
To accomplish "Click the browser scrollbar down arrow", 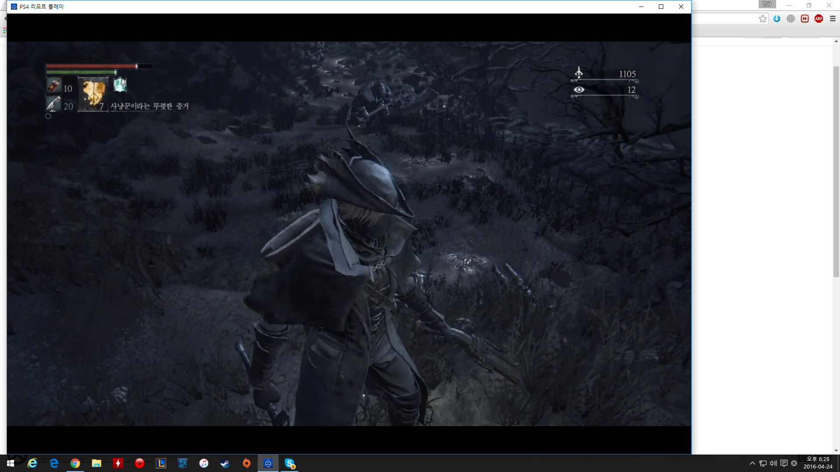I will tap(836, 451).
